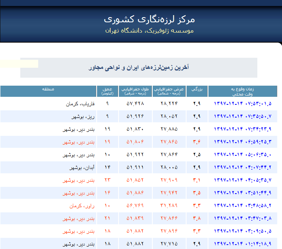The height and width of the screenshot is (249, 282).
Task: Click the page title مرکز لرزه‌نگاری کشوری
Action: coord(149,19)
